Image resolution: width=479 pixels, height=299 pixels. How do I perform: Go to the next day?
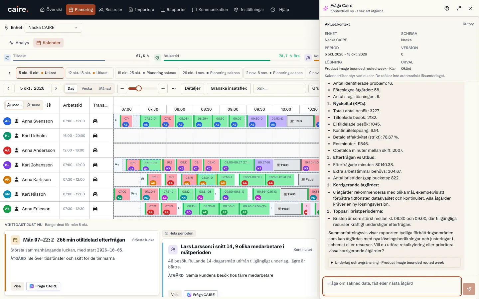tap(56, 88)
